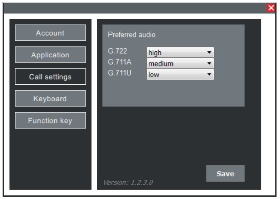Click the G.711U codec label
Viewport: 280px width, 199px height.
click(x=119, y=72)
